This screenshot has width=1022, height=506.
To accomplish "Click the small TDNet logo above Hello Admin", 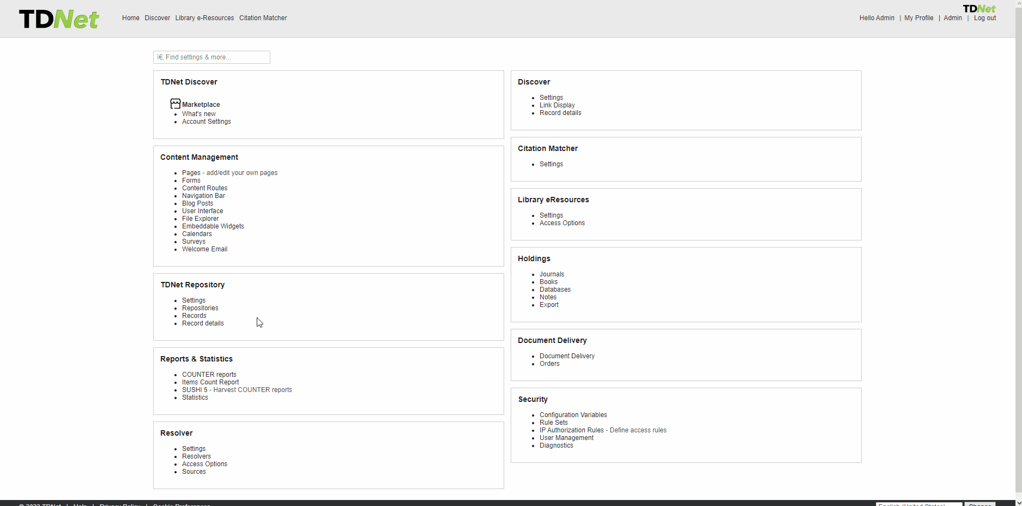I will pos(979,9).
